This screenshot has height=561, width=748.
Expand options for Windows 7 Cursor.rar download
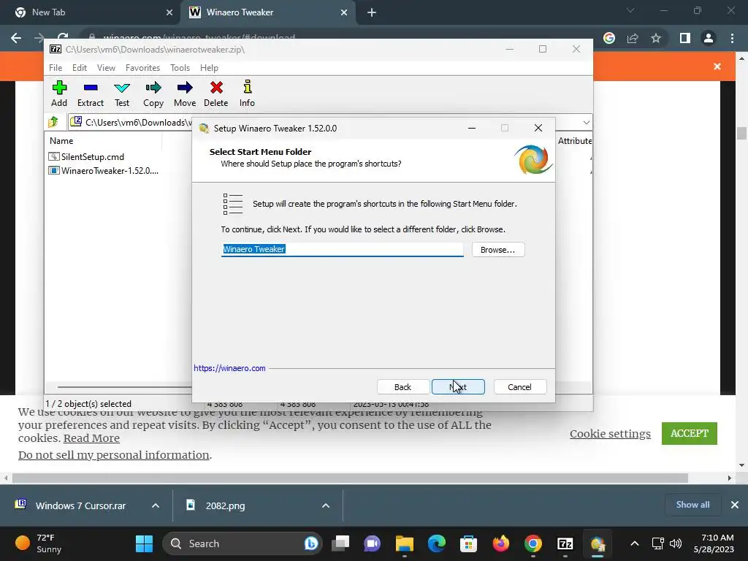click(156, 505)
